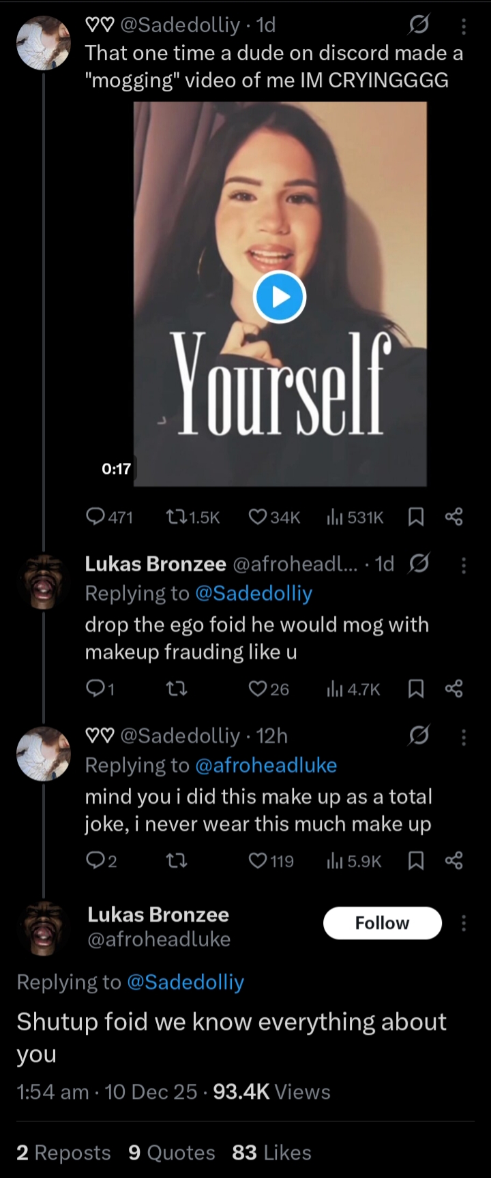
Task: Share the original video post
Action: pos(454,517)
